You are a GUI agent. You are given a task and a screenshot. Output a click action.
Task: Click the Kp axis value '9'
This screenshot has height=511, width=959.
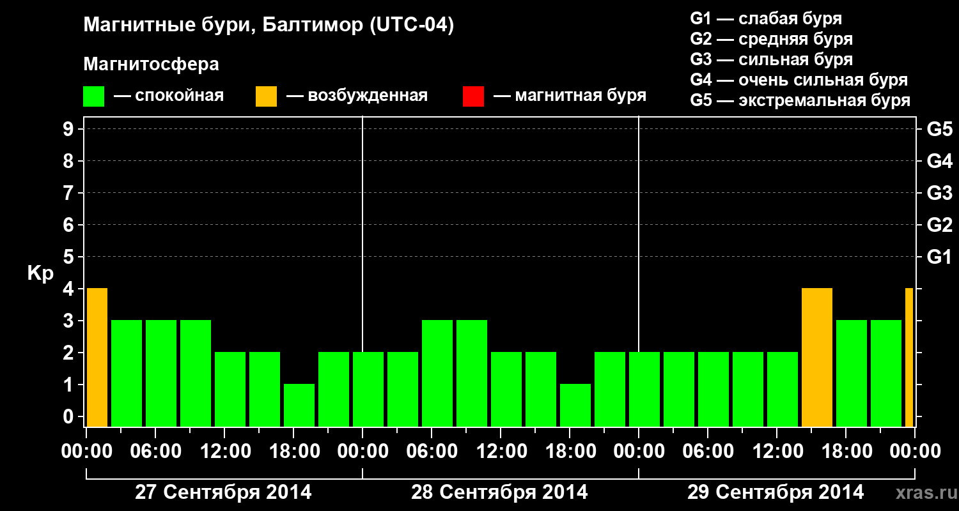(70, 130)
